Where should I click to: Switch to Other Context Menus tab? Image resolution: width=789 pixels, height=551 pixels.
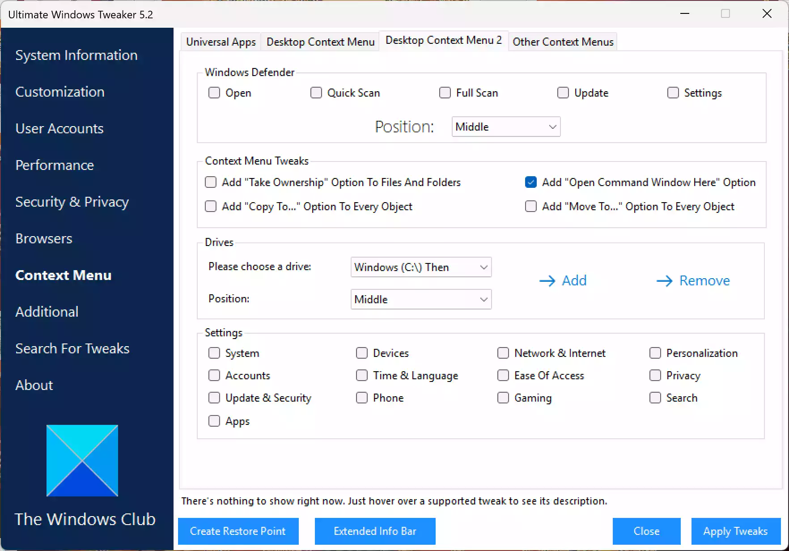click(x=563, y=42)
